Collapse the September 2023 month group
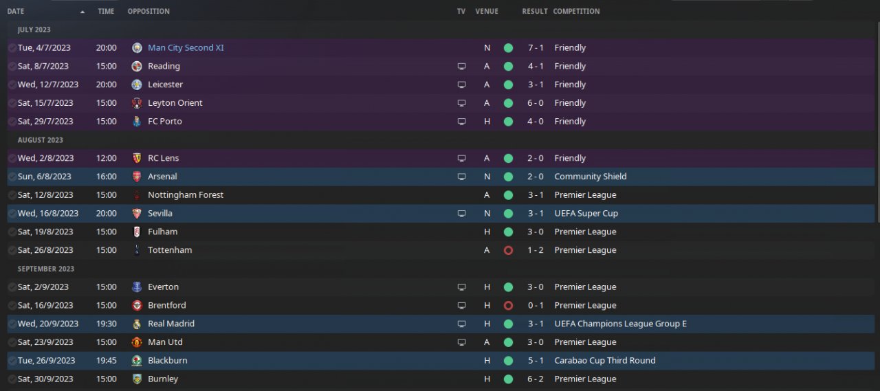Screen dimensions: 880x391 click(45, 269)
